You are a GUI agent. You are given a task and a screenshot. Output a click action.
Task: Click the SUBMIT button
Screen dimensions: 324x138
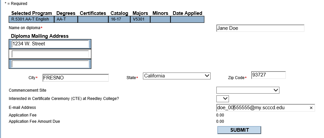pyautogui.click(x=239, y=130)
